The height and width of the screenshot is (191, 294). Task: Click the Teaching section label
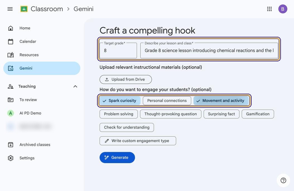coord(27,86)
